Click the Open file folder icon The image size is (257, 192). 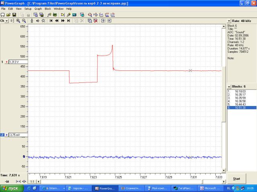click(8, 15)
